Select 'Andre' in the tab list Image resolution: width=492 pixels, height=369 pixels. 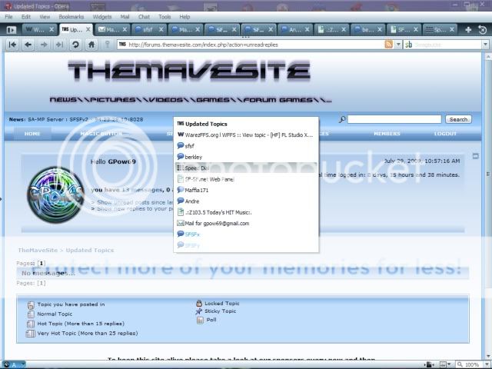click(246, 201)
